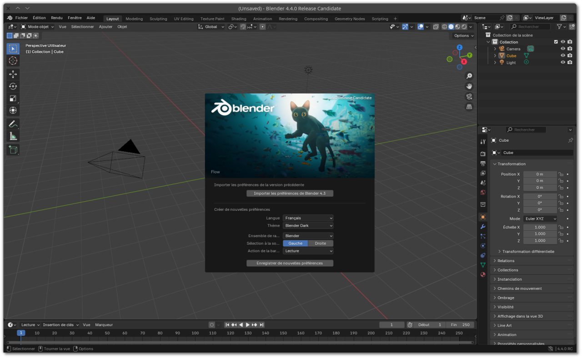Open the View Layer properties tab
Screen dimensions: 582x358
[x=483, y=173]
